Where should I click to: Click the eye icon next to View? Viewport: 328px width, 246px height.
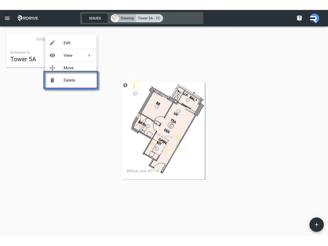click(52, 55)
